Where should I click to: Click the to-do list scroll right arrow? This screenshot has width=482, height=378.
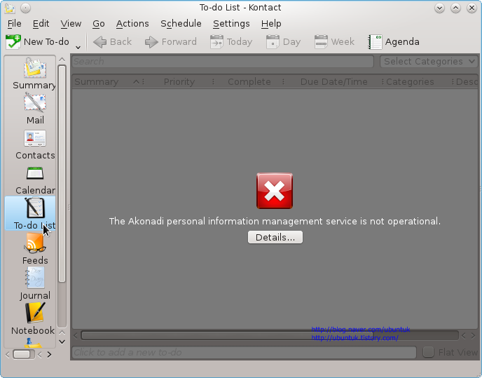click(x=473, y=335)
